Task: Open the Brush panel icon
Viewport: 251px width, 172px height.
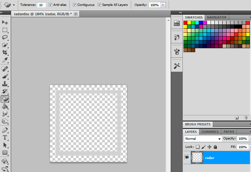Action: pyautogui.click(x=177, y=51)
